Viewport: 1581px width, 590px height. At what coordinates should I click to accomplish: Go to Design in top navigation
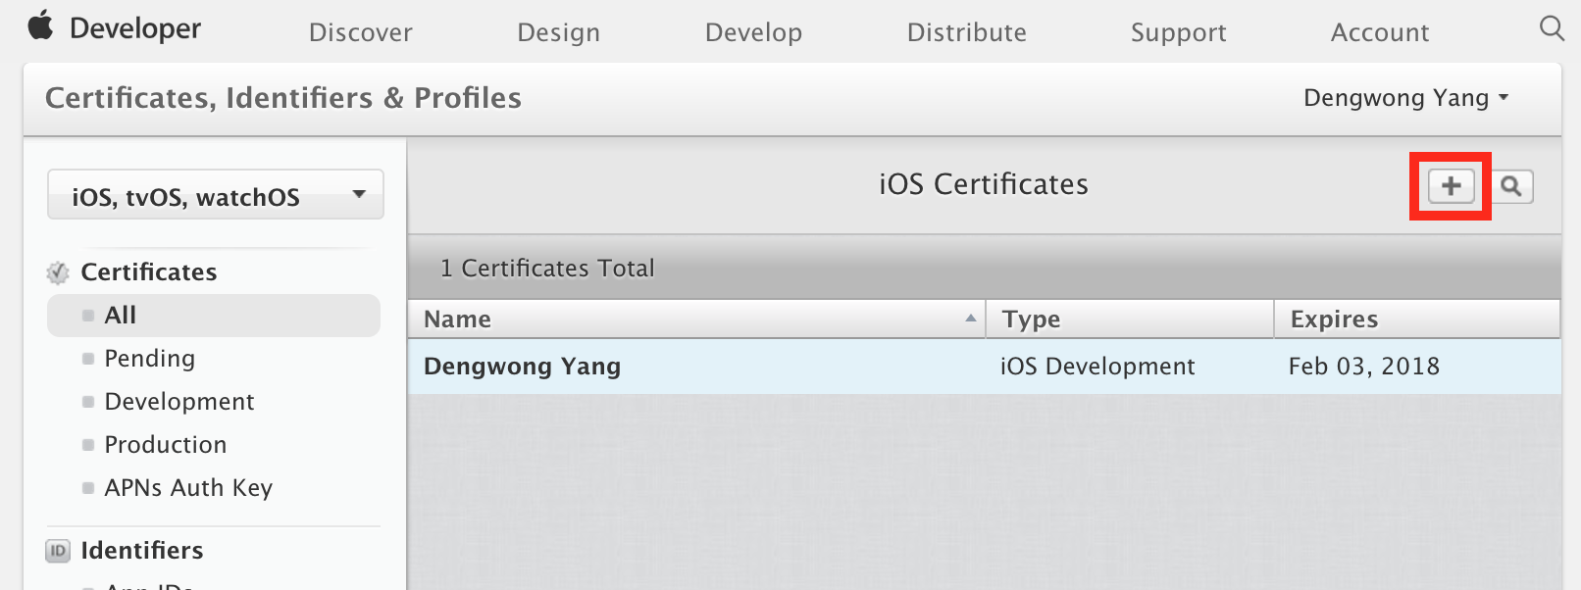click(x=558, y=32)
